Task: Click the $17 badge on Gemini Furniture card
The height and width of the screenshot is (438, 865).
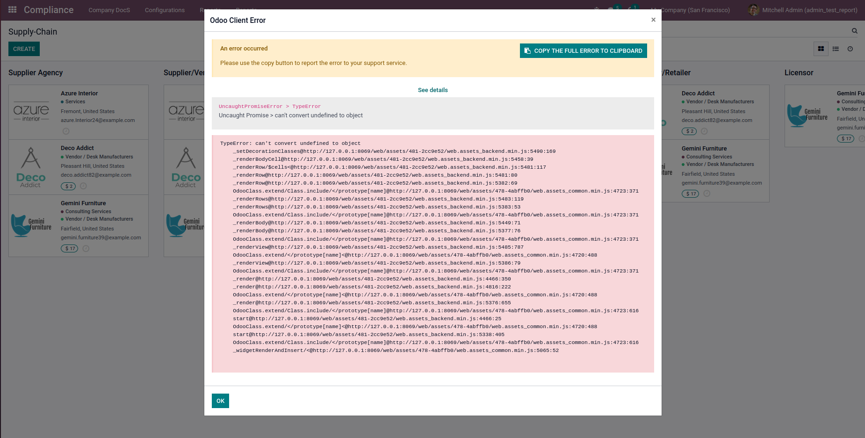Action: point(69,248)
